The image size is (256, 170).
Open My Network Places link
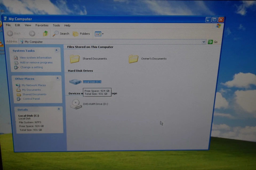[34, 85]
